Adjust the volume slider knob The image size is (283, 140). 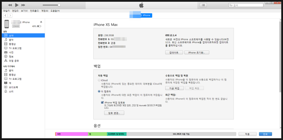point(59,5)
